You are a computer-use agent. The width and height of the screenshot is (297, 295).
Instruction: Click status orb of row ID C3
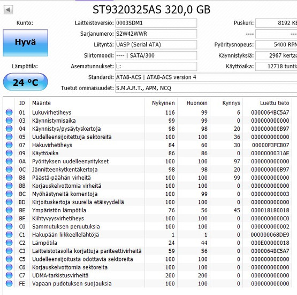pos(9,251)
